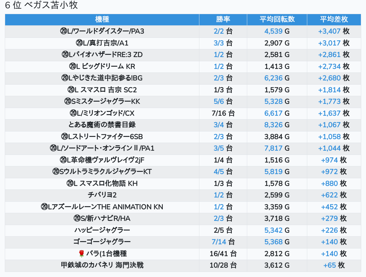366x277 pixels.
Task: Click average spins value 5,819 G
Action: pos(277,172)
